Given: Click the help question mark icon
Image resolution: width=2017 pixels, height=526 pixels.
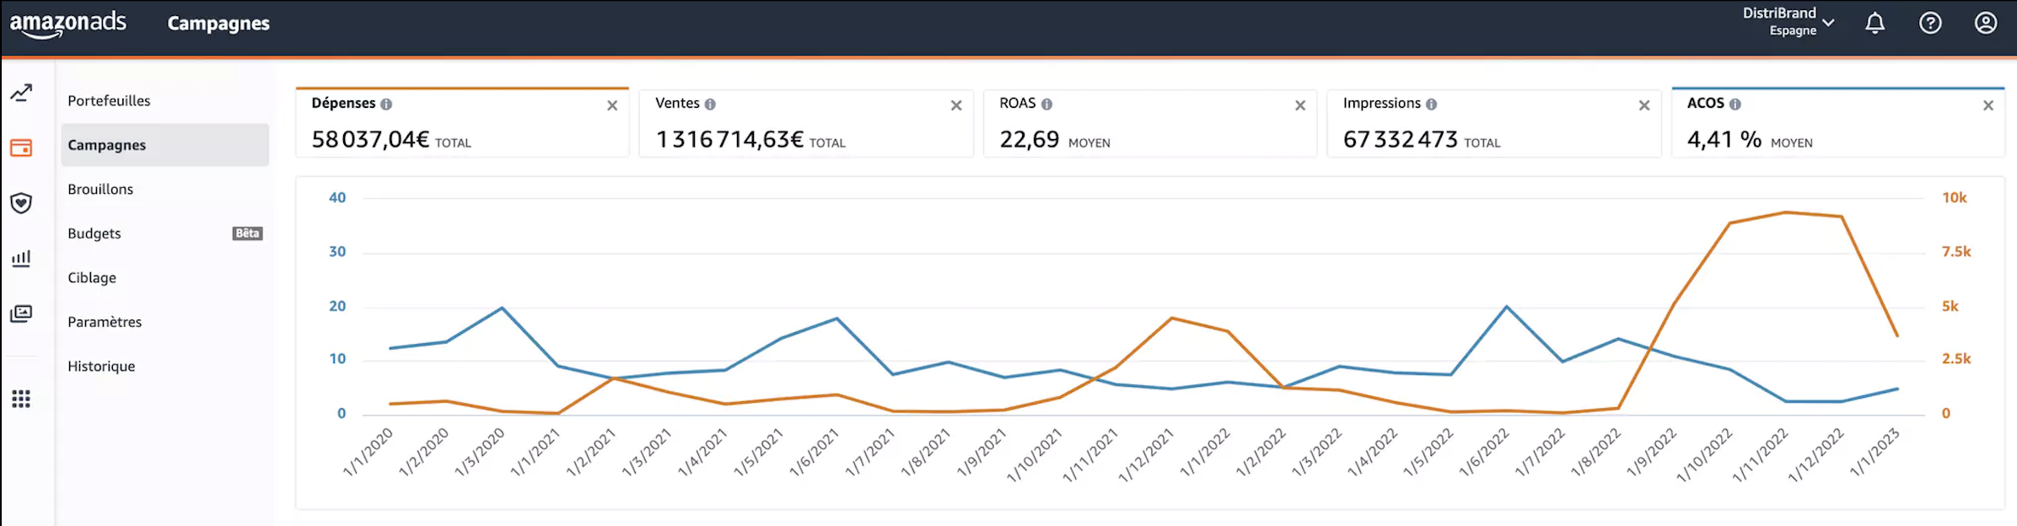Looking at the screenshot, I should [1930, 23].
